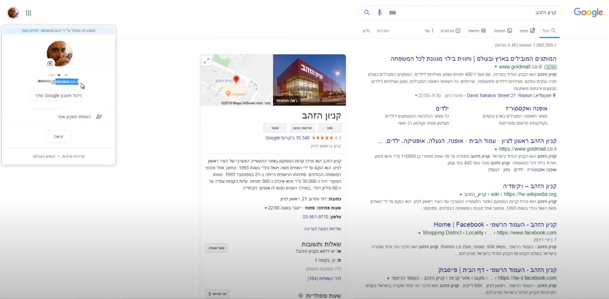The width and height of the screenshot is (609, 299).
Task: Open the 10,340 Google reviews link
Action: pos(287,138)
